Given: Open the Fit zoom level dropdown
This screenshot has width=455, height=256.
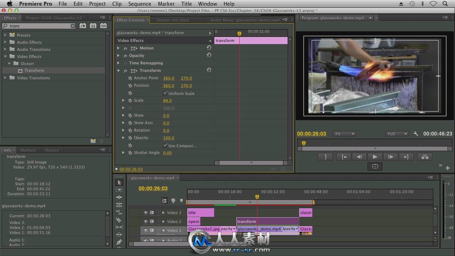Looking at the screenshot, I should [344, 134].
